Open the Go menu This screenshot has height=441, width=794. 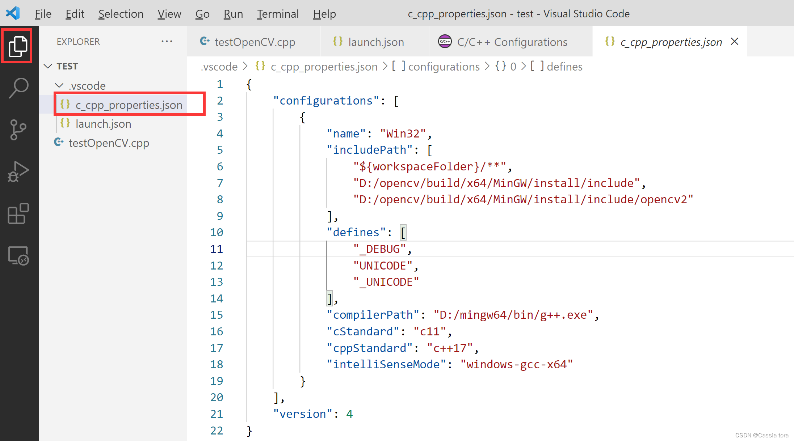202,14
